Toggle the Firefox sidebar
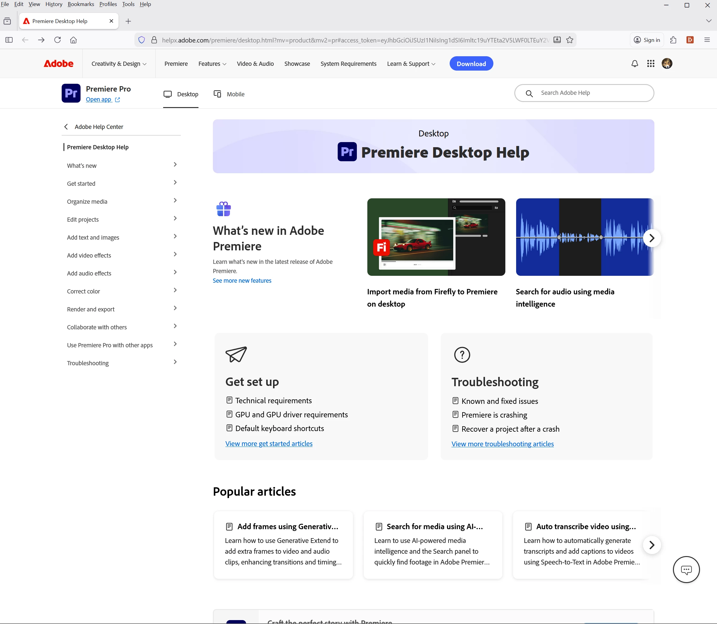The height and width of the screenshot is (624, 717). click(9, 40)
